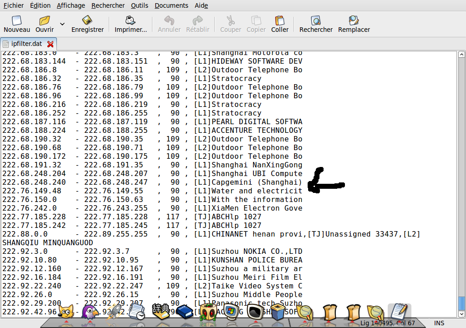Click the Ouvrir folder toolbar icon
This screenshot has height=328, width=466.
click(45, 20)
